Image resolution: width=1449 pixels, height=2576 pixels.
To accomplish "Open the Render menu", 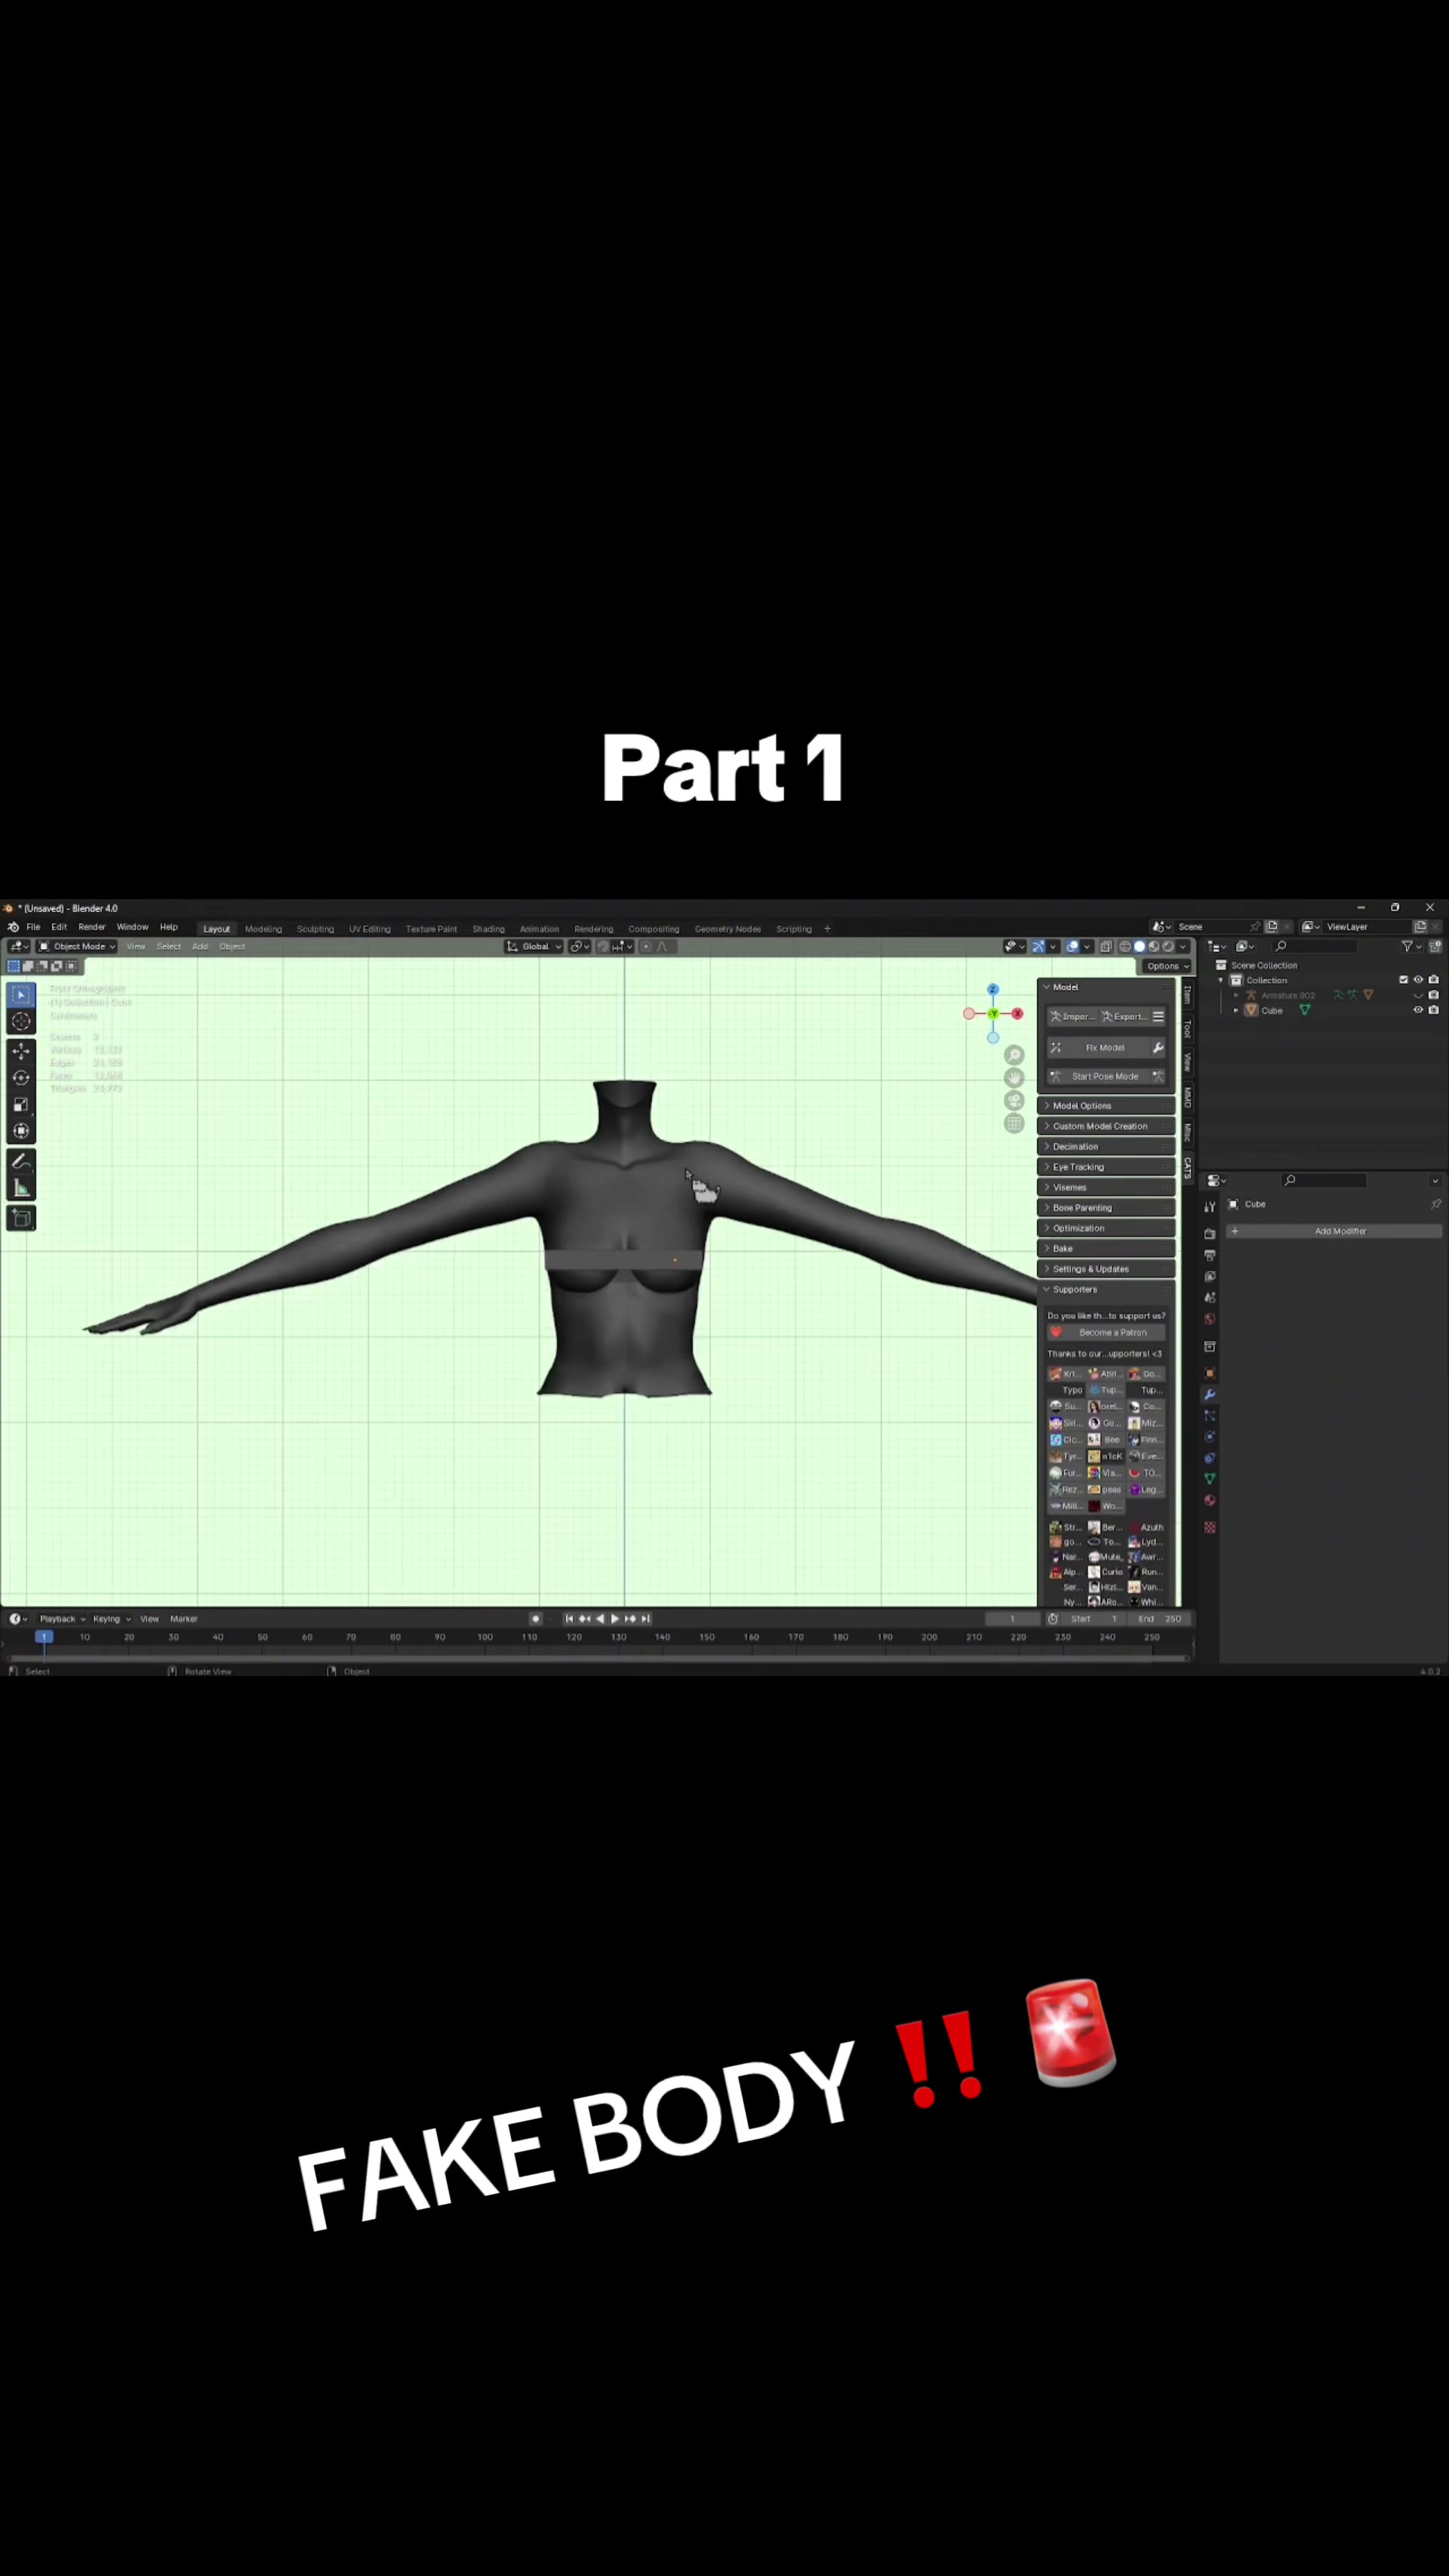I will pos(92,928).
